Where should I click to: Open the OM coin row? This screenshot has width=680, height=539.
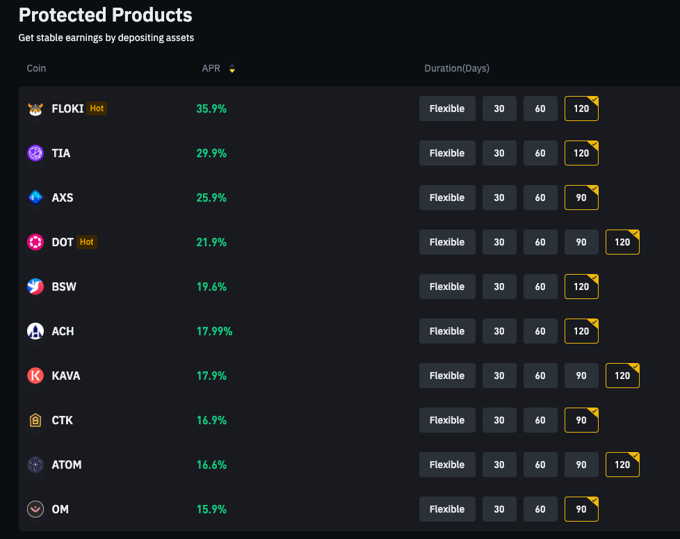coord(60,509)
